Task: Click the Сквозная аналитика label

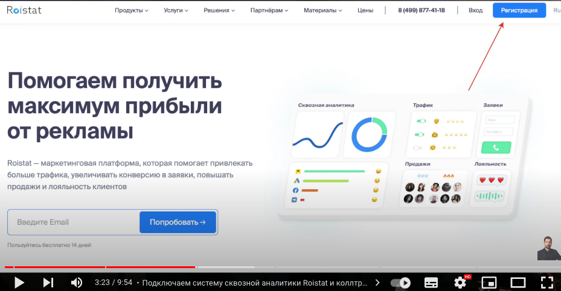Action: point(326,105)
